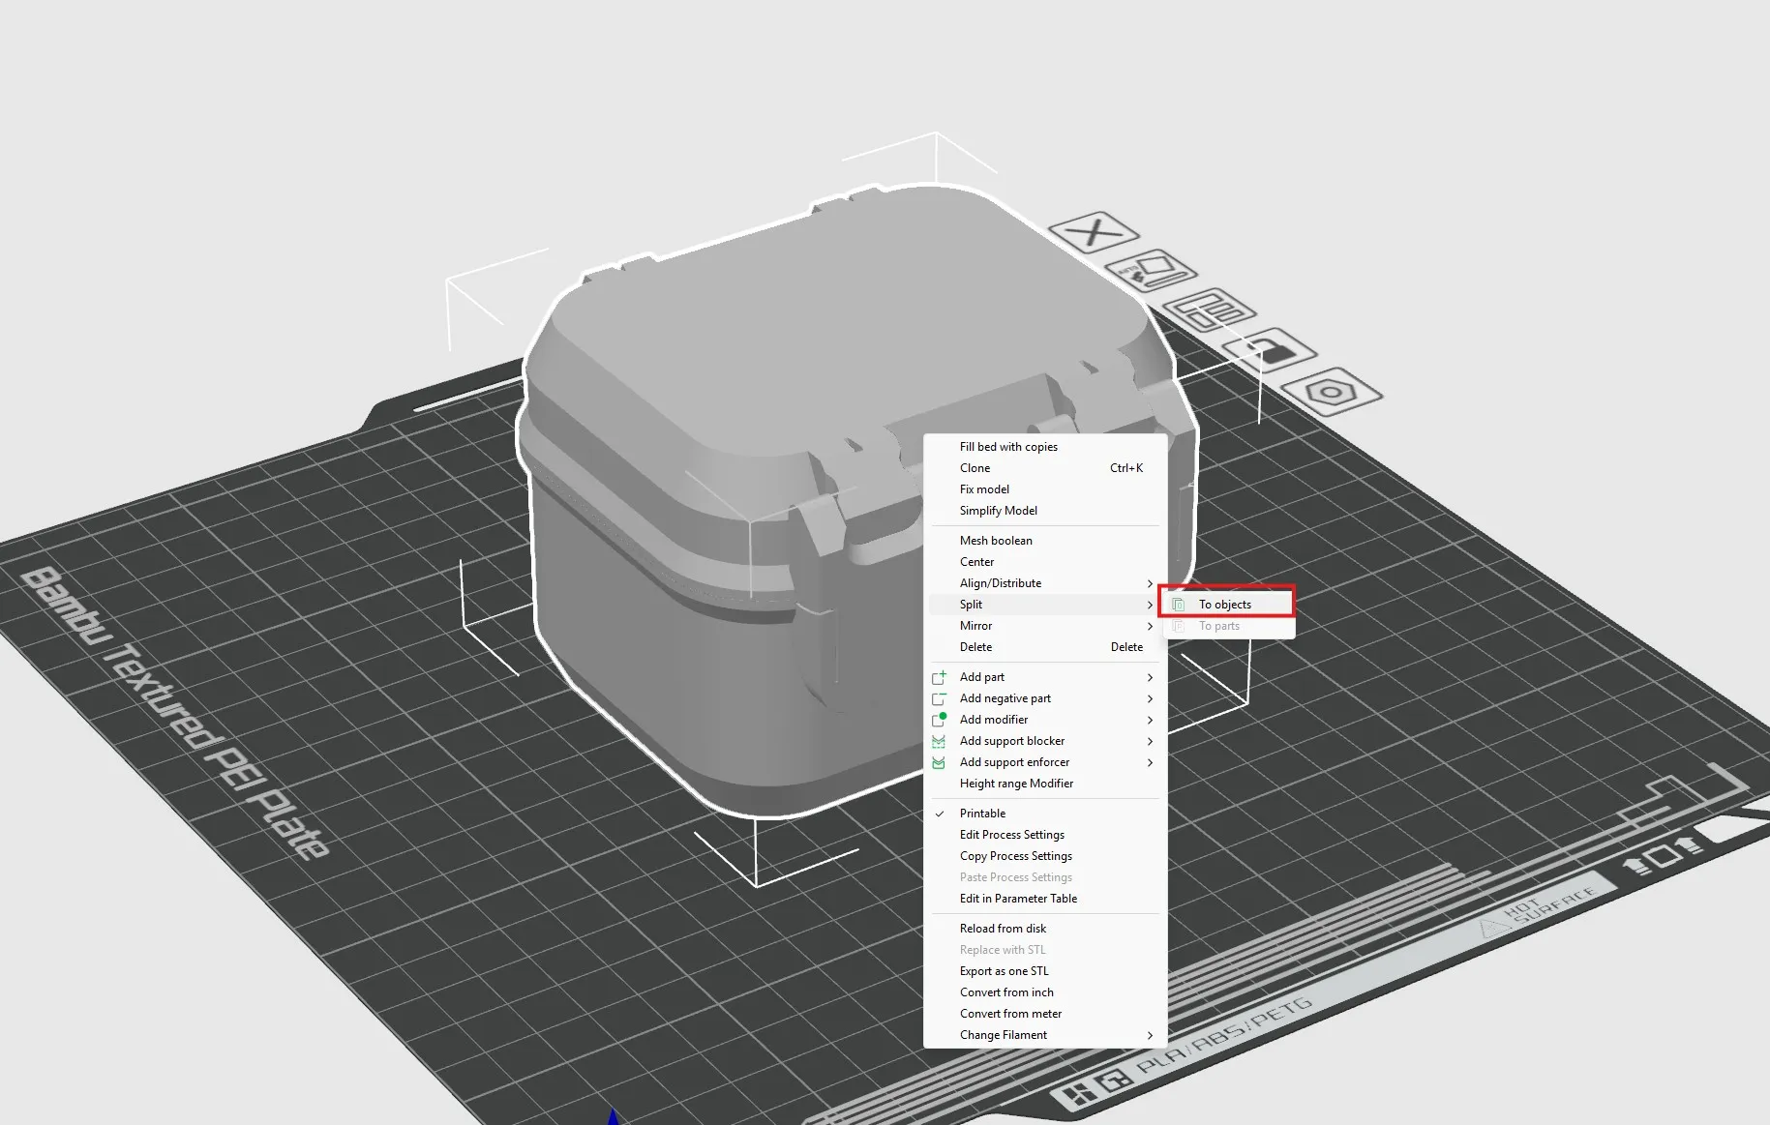Expand the Add support enforcer submenu arrow
Screen dimensions: 1770x1125
click(x=1150, y=762)
